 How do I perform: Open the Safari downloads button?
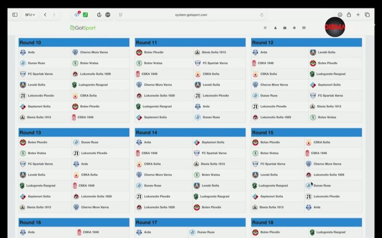340,15
